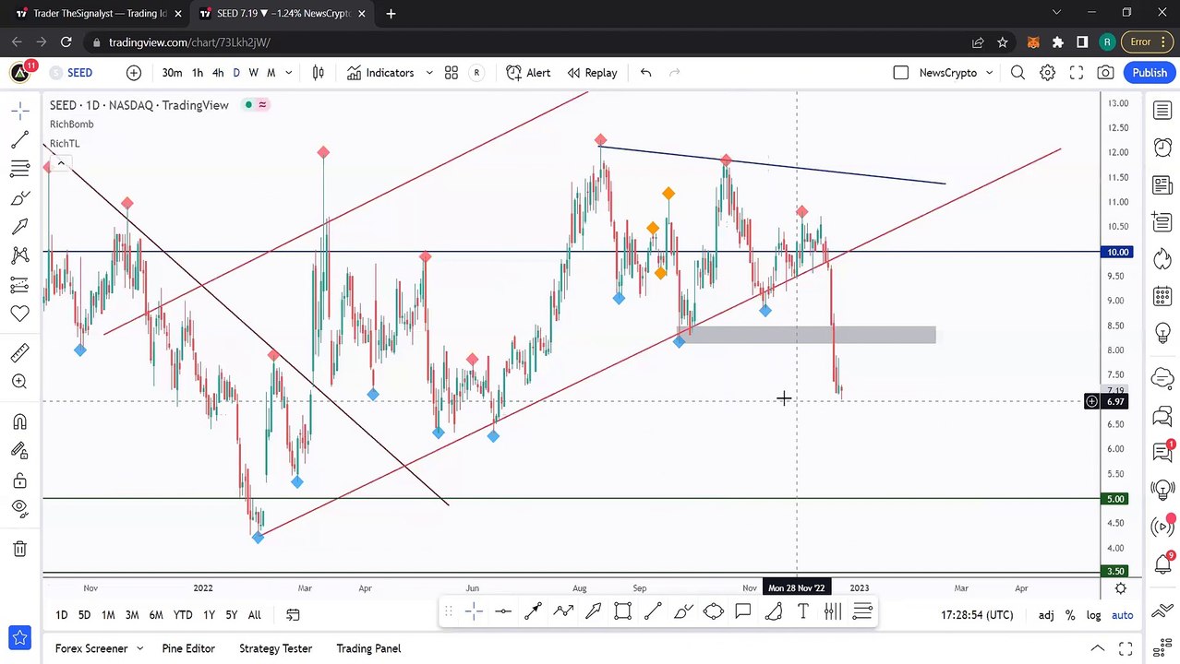Open the Calendar grid icon in right sidebar

coord(1162,296)
